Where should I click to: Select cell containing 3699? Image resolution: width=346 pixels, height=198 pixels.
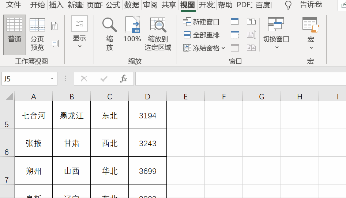(148, 171)
